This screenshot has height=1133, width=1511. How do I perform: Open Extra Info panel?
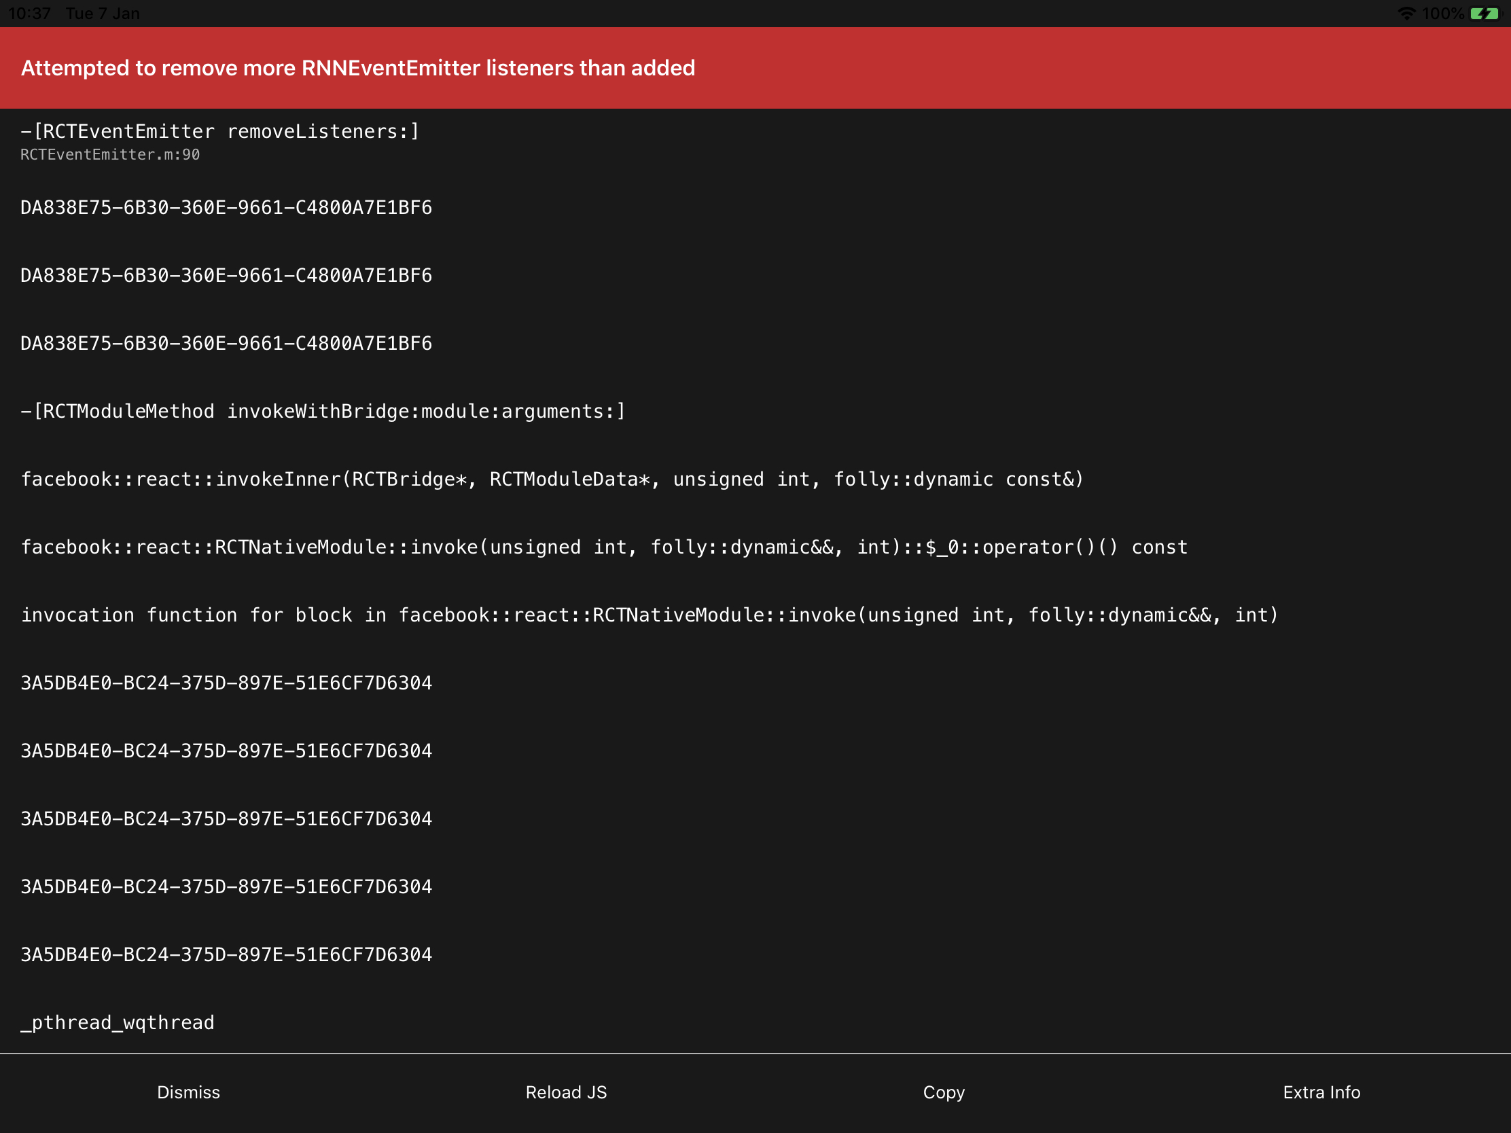click(1321, 1092)
